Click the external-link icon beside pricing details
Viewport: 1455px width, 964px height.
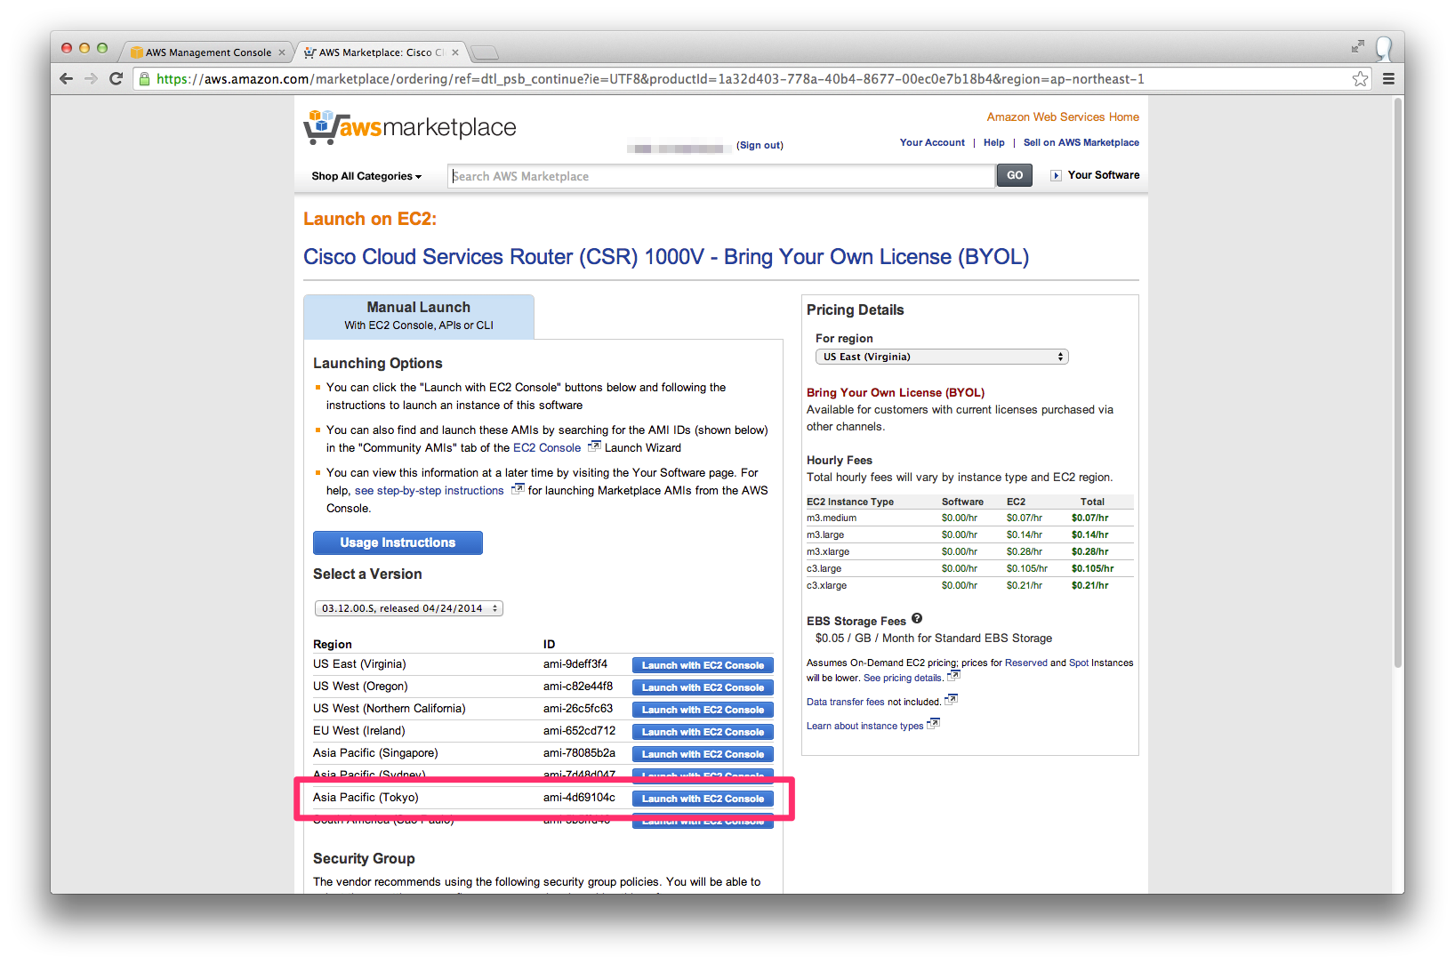click(953, 675)
